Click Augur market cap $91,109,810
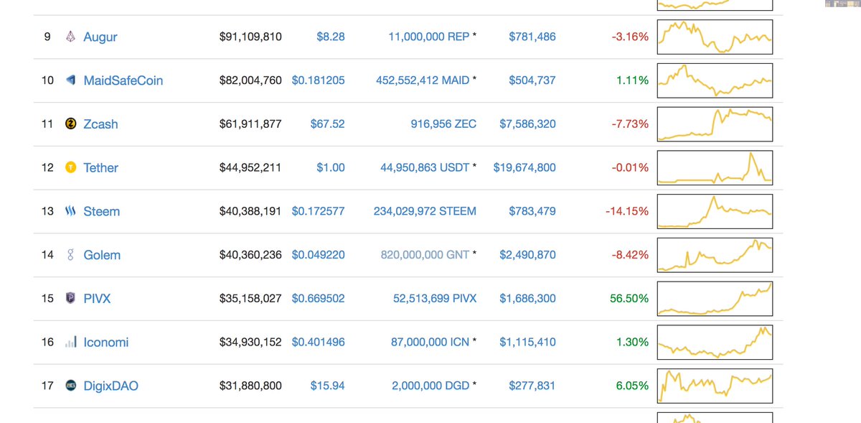 click(250, 36)
